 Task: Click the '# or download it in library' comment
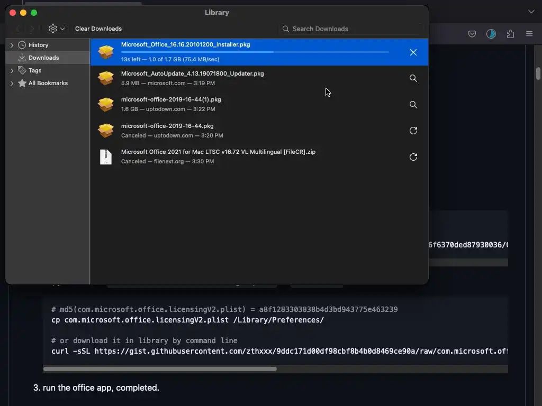(144, 341)
